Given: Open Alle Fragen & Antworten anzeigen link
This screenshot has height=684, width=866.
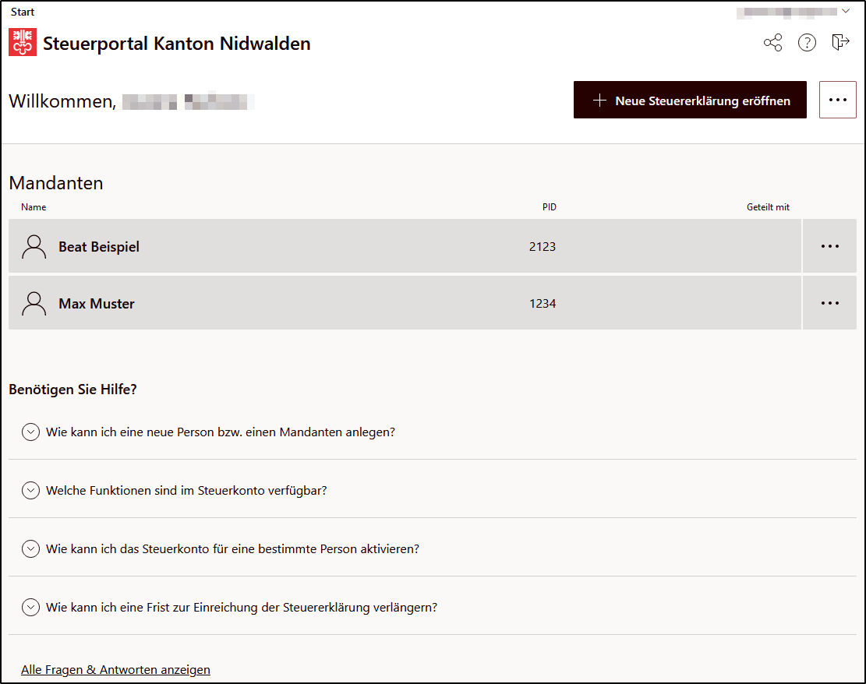Looking at the screenshot, I should click(115, 670).
